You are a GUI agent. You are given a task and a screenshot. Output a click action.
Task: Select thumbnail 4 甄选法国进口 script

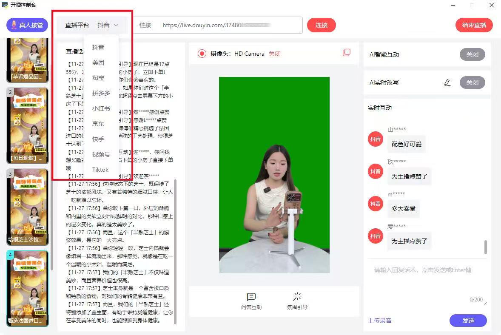pos(28,288)
